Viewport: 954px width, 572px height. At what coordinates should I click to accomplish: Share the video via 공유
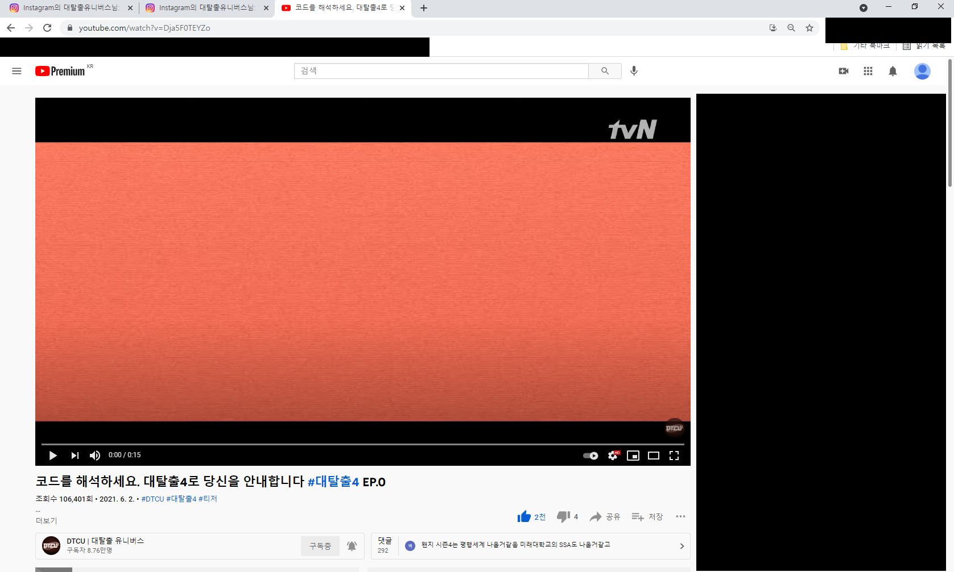[x=605, y=517]
